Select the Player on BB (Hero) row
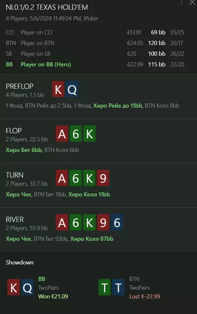 [x=95, y=65]
